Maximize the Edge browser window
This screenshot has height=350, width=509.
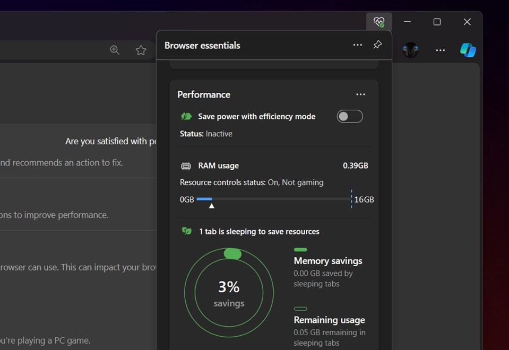click(x=437, y=22)
